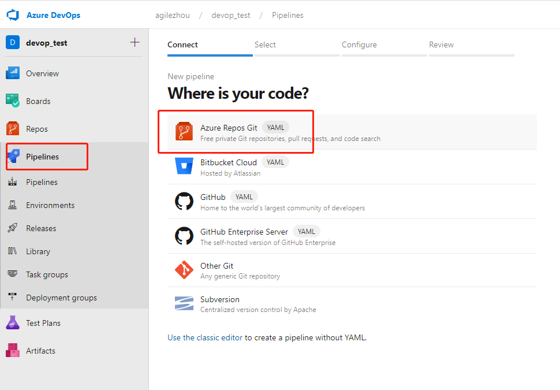Viewport: 560px width, 390px height.
Task: Click Hosted by Atlassian description
Action: coord(230,173)
